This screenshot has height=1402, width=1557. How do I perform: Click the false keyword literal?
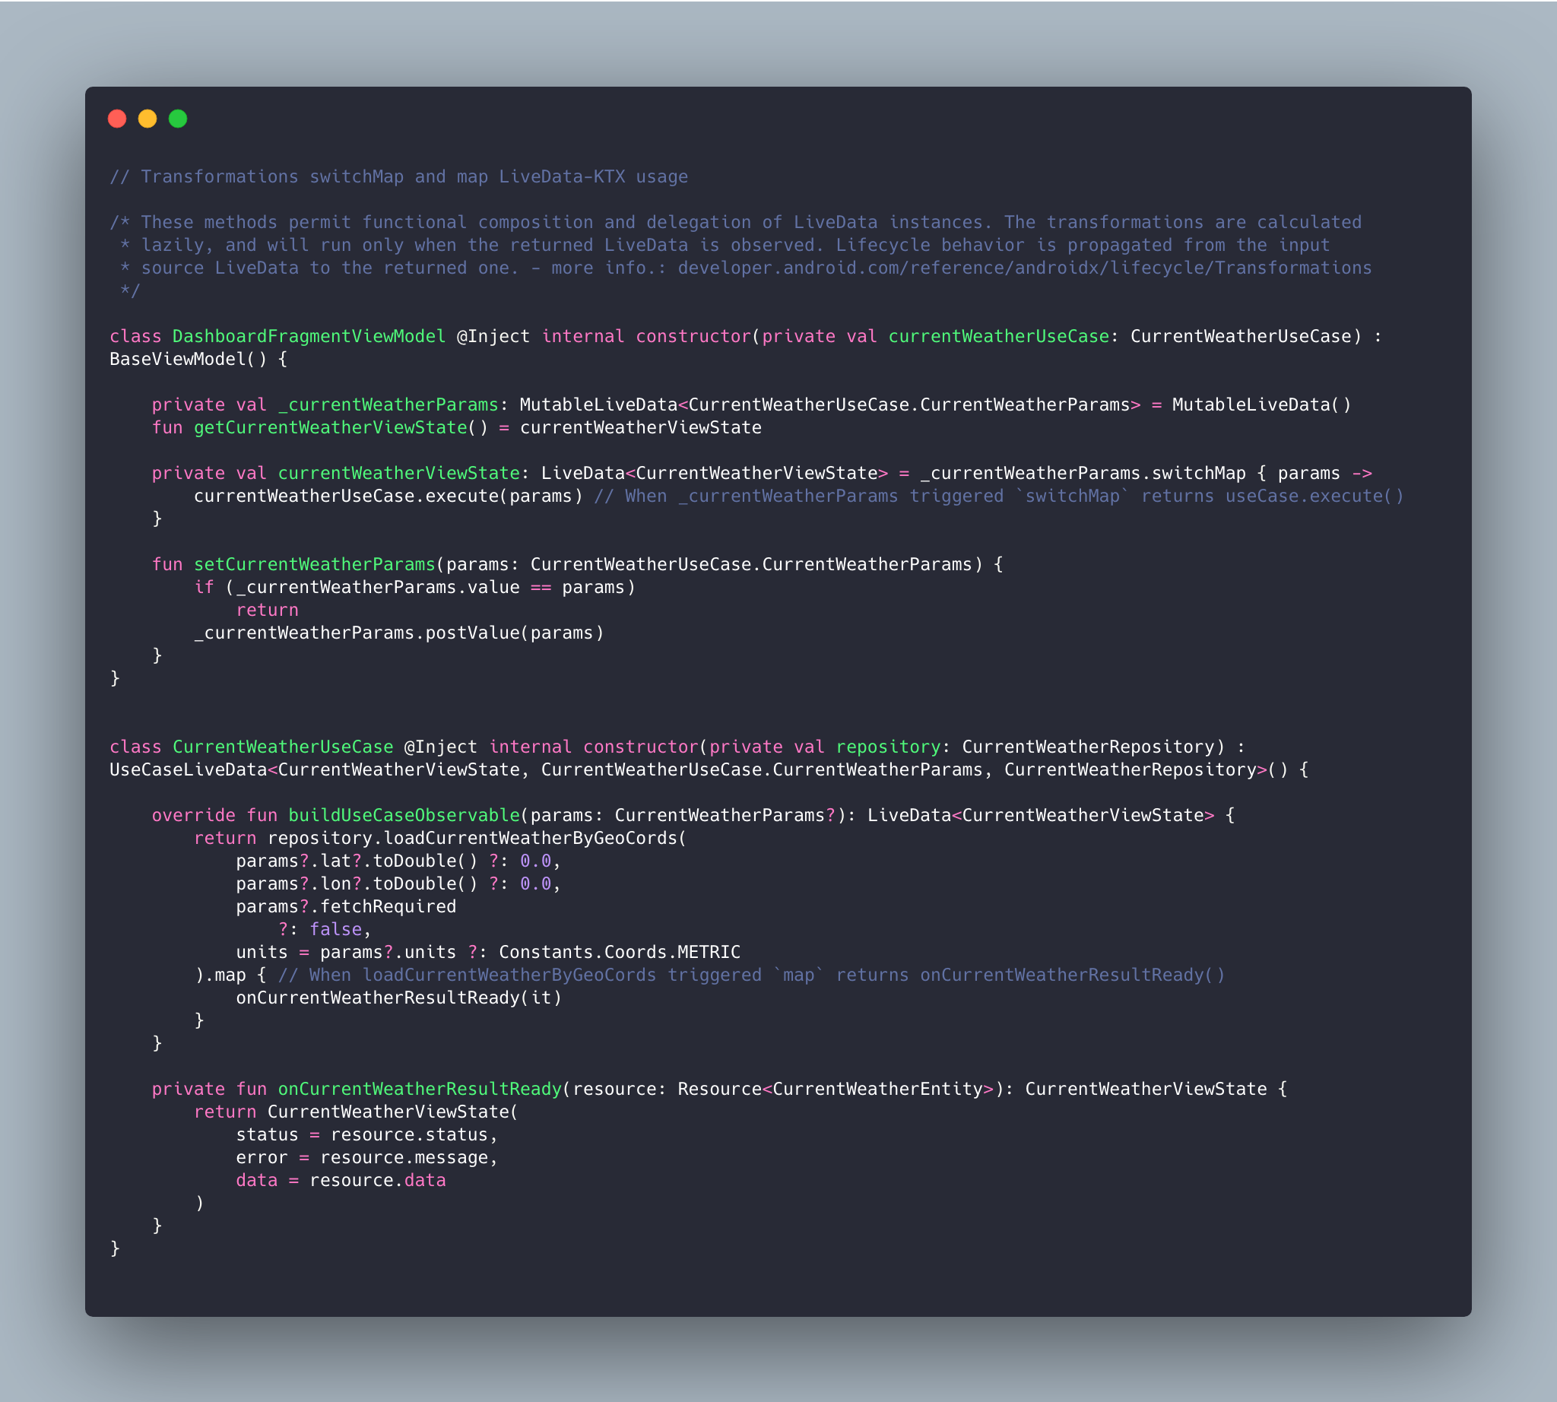tap(335, 930)
